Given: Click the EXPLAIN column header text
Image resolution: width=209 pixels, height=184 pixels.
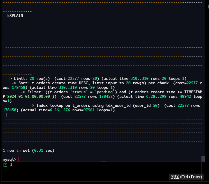Looking at the screenshot, I should (x=15, y=16).
